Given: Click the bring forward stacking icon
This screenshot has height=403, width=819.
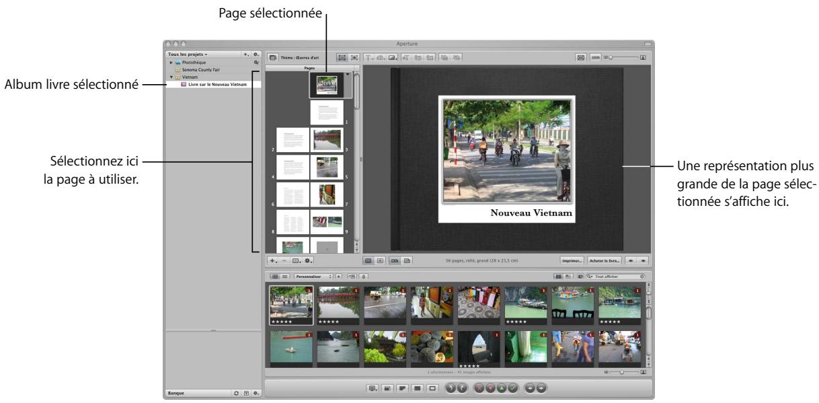Looking at the screenshot, I should point(457,58).
